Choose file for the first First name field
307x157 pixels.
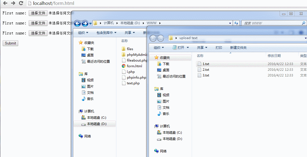point(38,13)
